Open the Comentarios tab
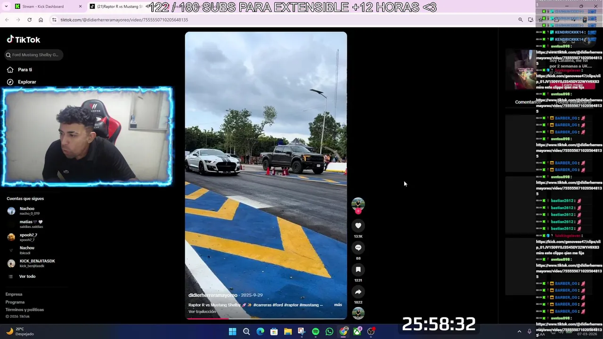 [x=528, y=102]
